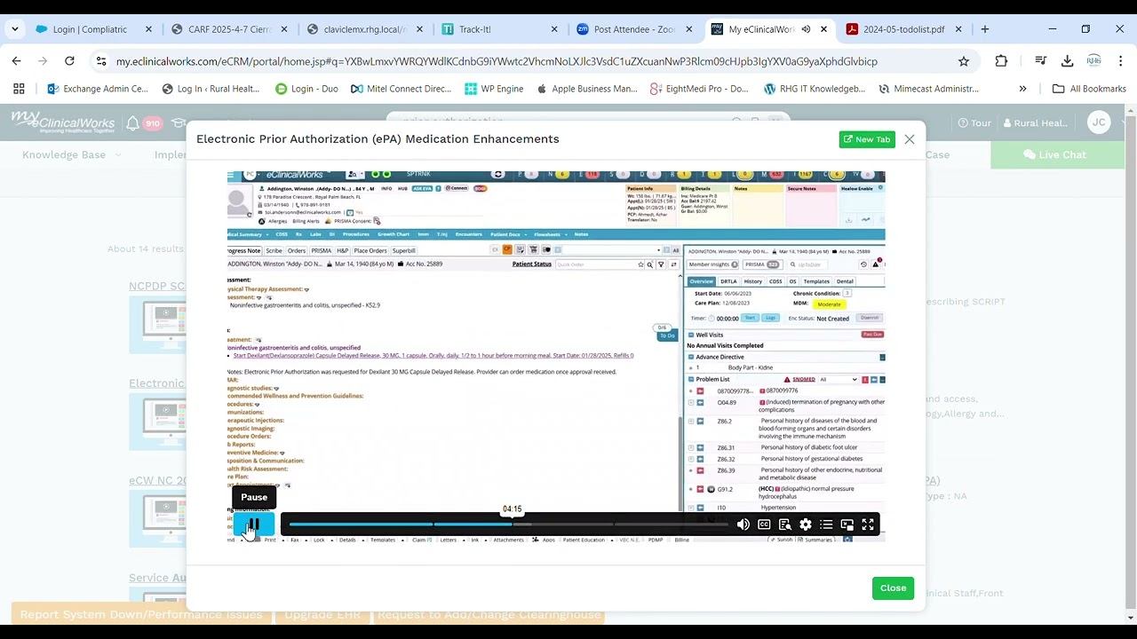The width and height of the screenshot is (1137, 639).
Task: Switch to the 2024-05-todolist.pdf tab
Action: [903, 29]
